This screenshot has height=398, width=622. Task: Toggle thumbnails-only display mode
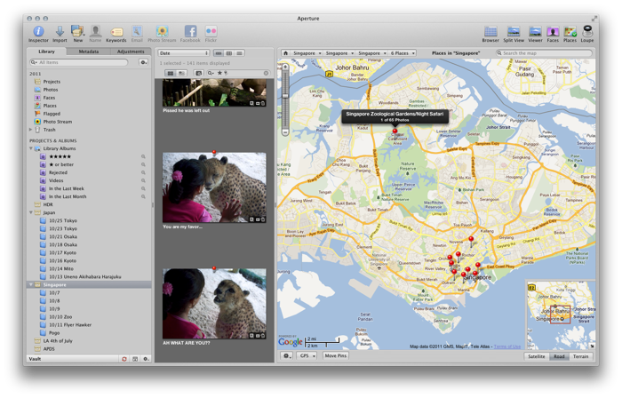click(171, 73)
